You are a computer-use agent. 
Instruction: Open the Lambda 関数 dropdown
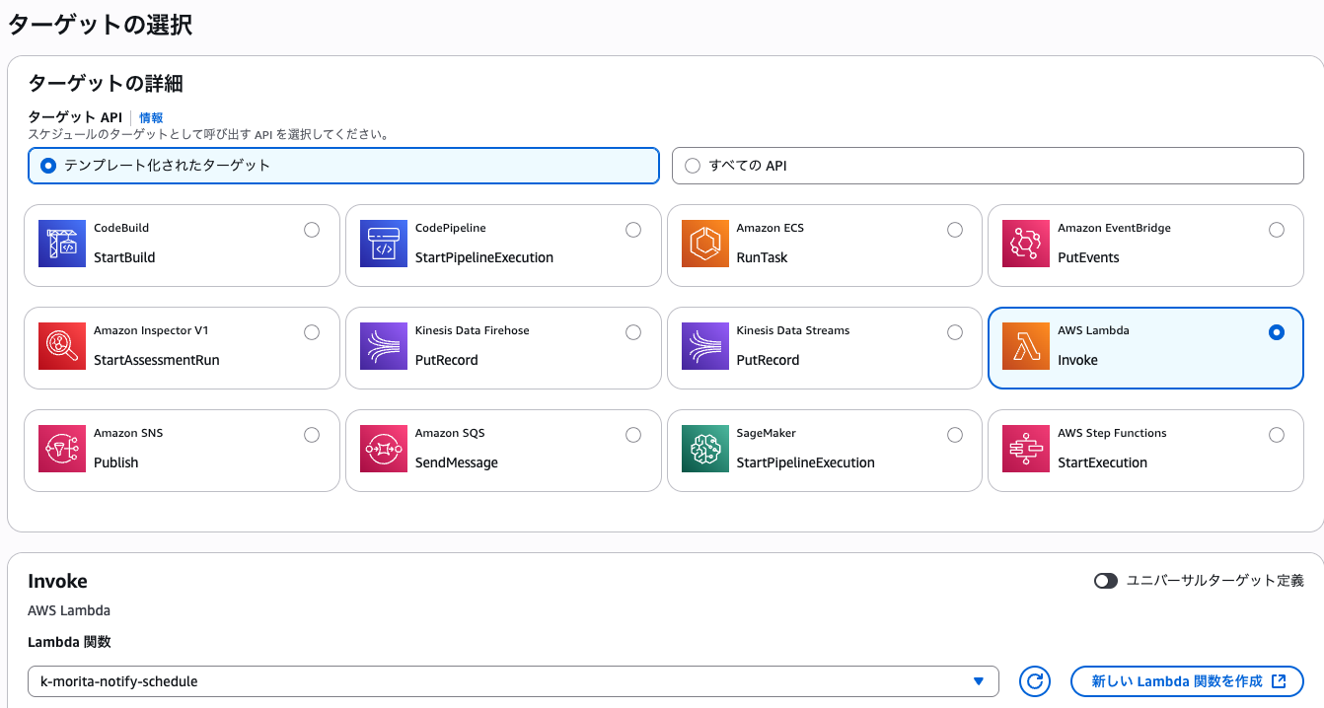[x=513, y=681]
